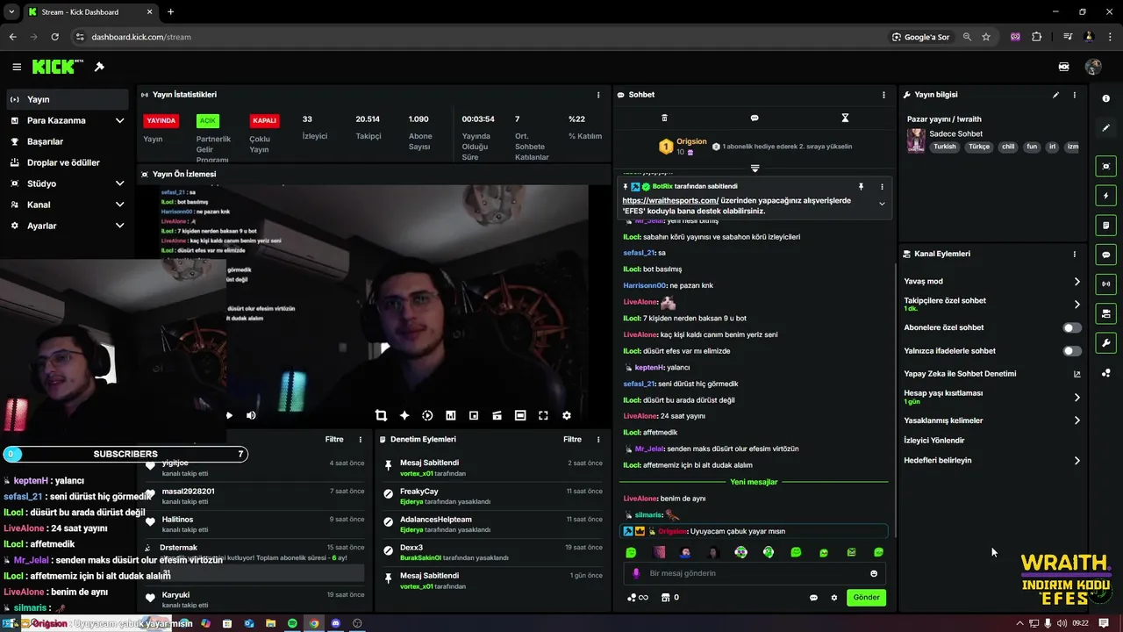The image size is (1123, 632).
Task: Expand the Stüdyo sidebar section
Action: coord(119,183)
